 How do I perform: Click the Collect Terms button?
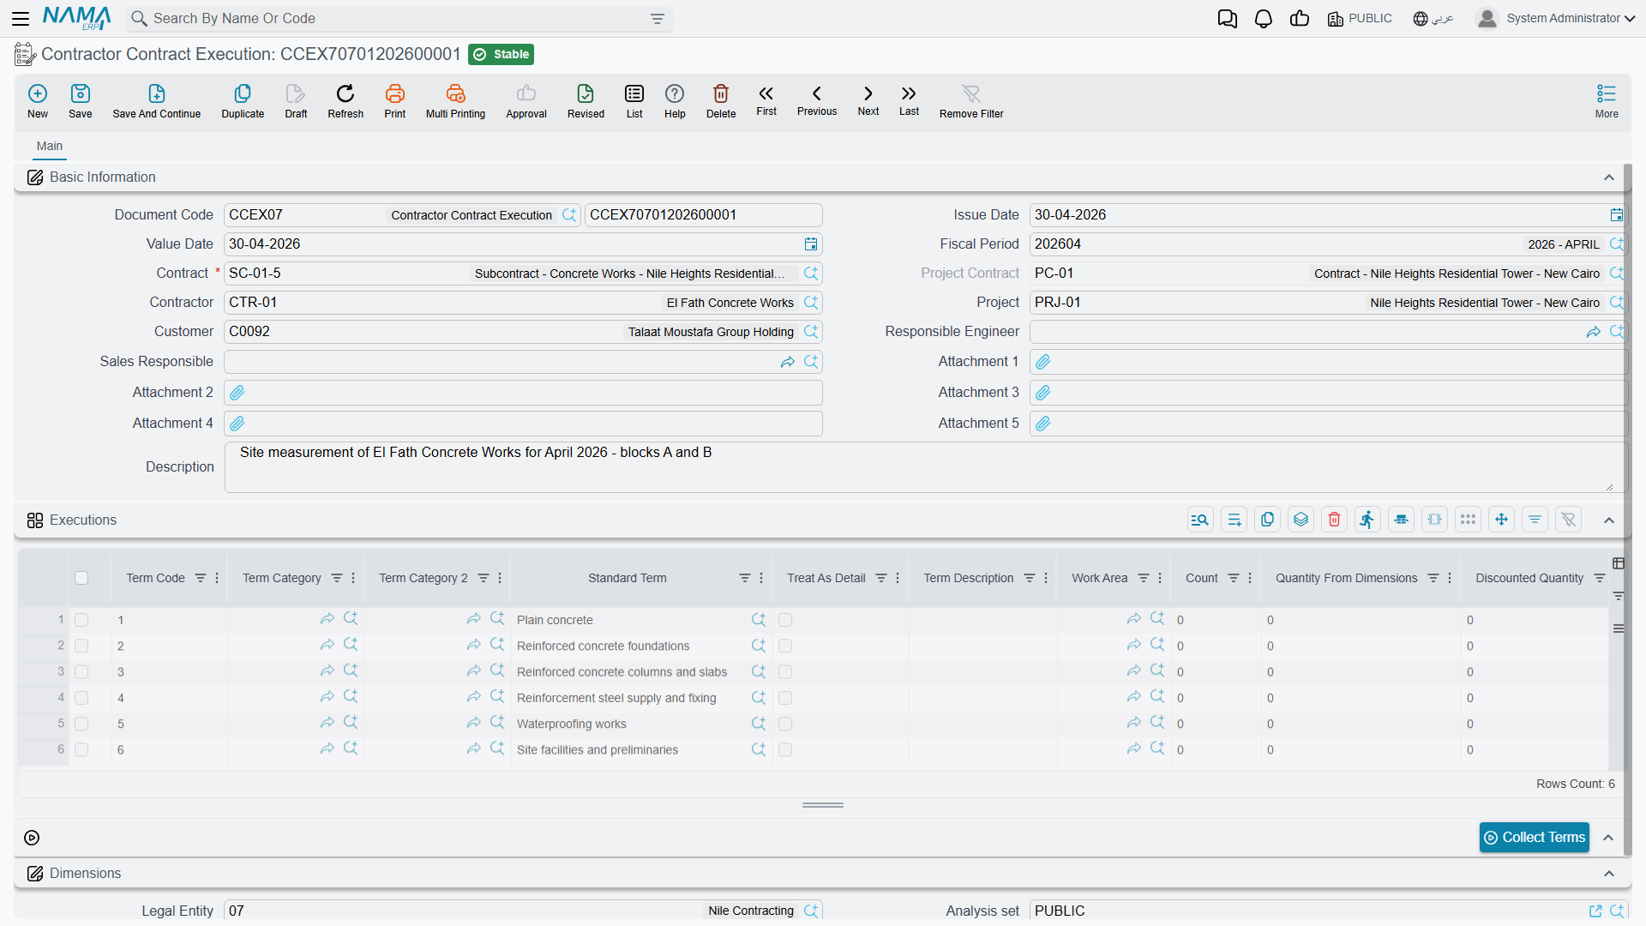[x=1535, y=838]
